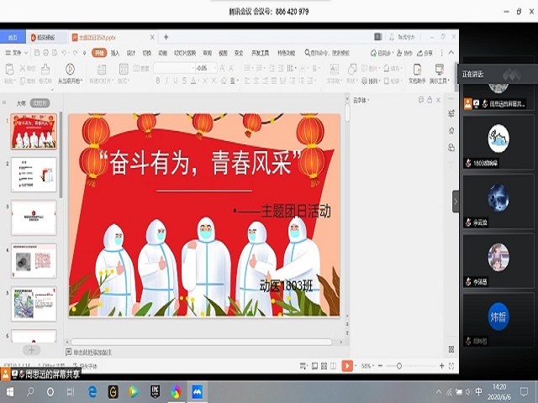Click the clear formatting eraser icon

point(224,81)
